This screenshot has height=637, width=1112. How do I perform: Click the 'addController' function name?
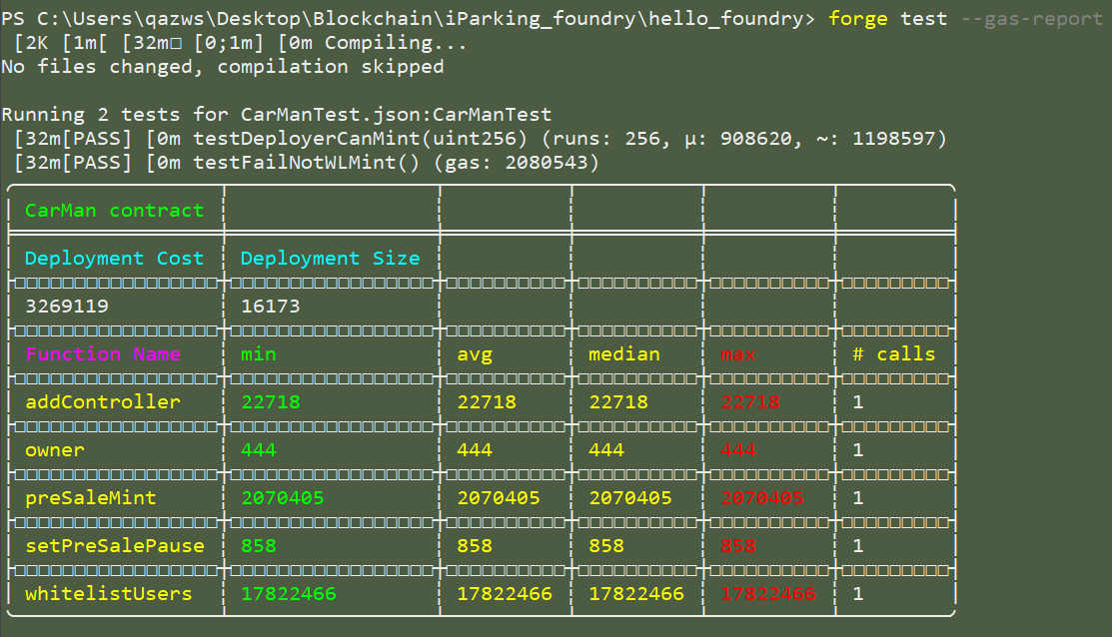pos(103,401)
